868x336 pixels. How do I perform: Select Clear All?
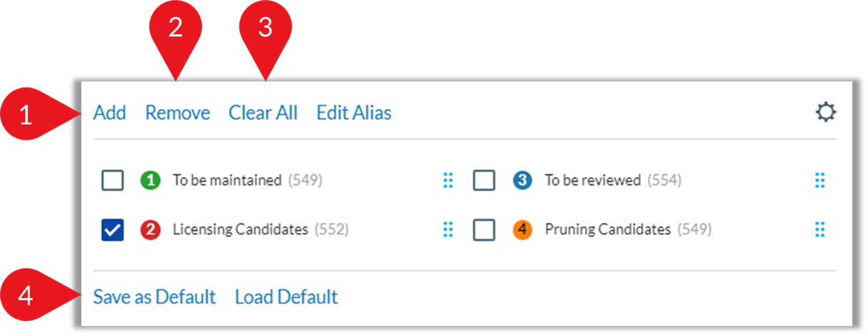[x=263, y=113]
